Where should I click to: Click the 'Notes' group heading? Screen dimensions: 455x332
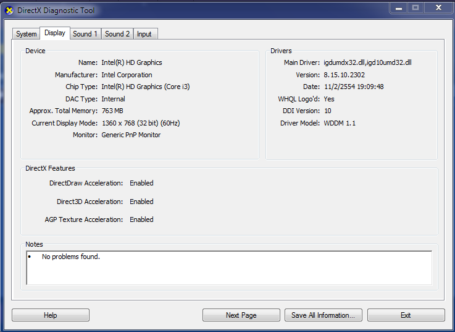pos(34,244)
